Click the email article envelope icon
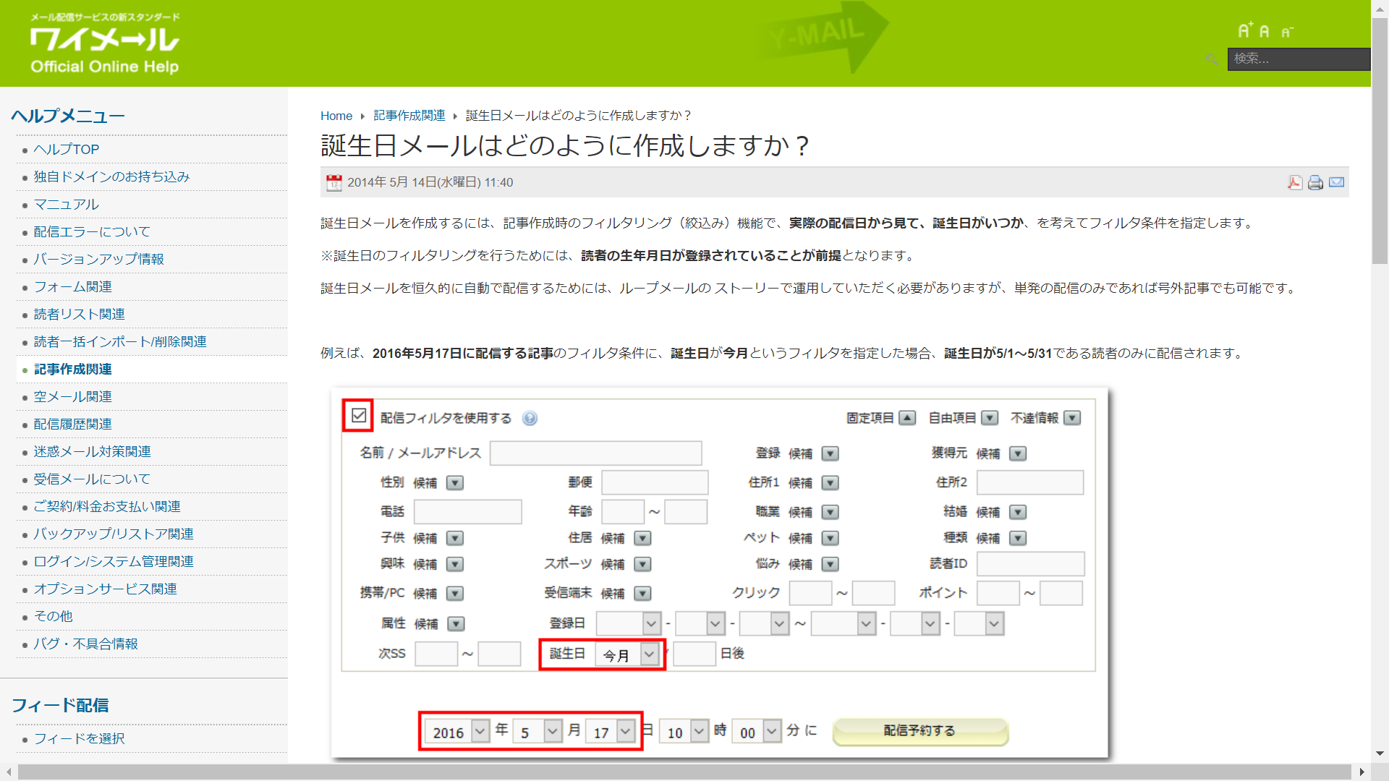 [x=1336, y=182]
